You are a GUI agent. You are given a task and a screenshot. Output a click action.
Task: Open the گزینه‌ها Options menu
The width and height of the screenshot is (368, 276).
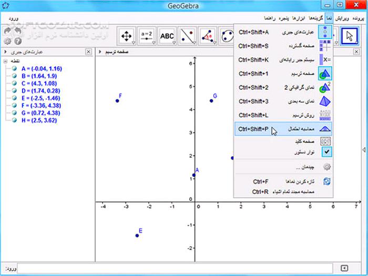(316, 18)
